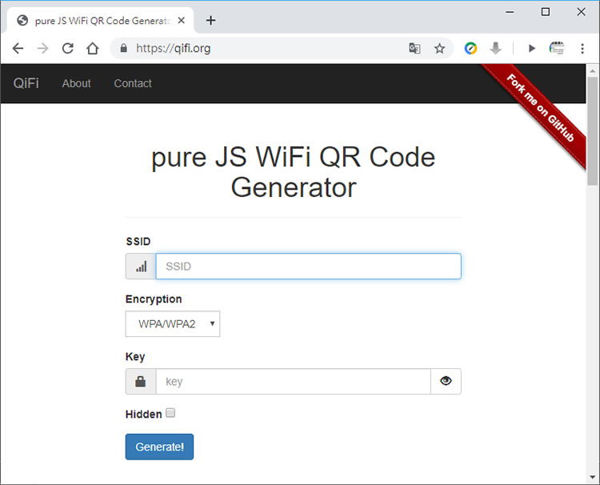Bookmark this page with star icon
600x485 pixels.
pyautogui.click(x=439, y=48)
